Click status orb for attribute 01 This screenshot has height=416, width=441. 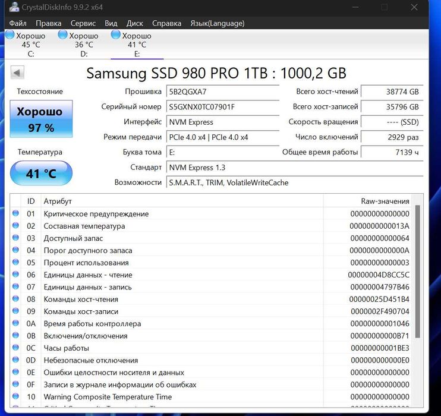[x=15, y=213]
